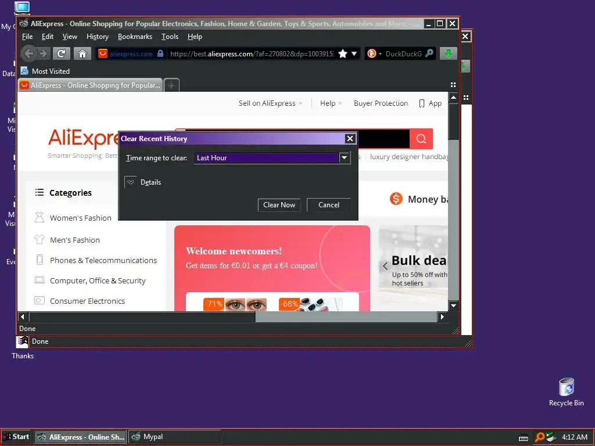Open the Tools menu

click(170, 37)
